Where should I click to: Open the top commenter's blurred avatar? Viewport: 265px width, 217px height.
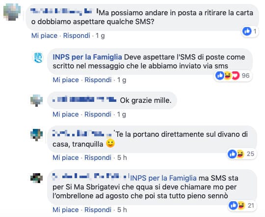click(x=12, y=12)
